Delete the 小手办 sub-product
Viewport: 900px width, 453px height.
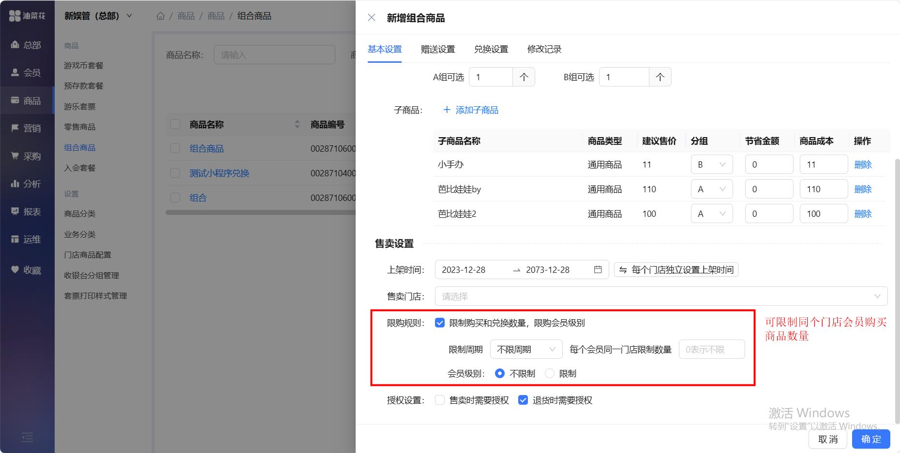click(863, 164)
